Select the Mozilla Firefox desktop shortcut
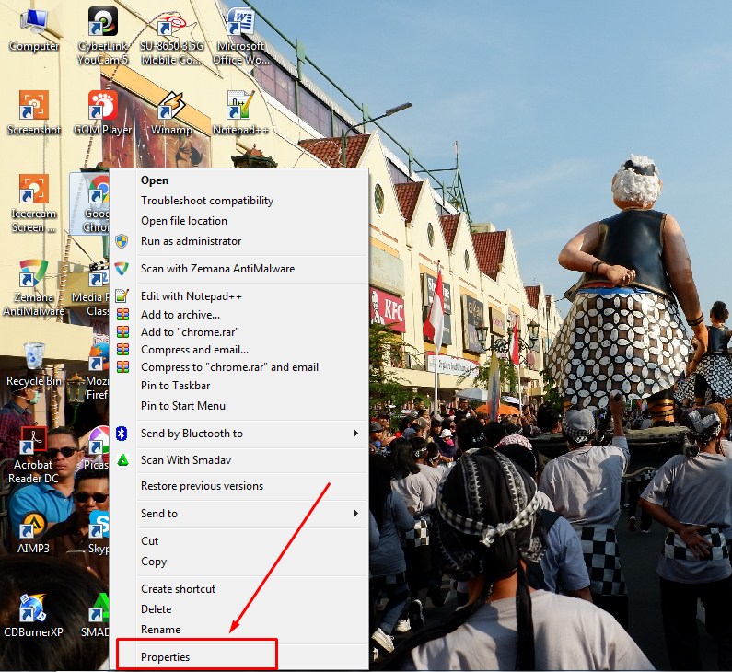732x672 pixels. [x=97, y=372]
